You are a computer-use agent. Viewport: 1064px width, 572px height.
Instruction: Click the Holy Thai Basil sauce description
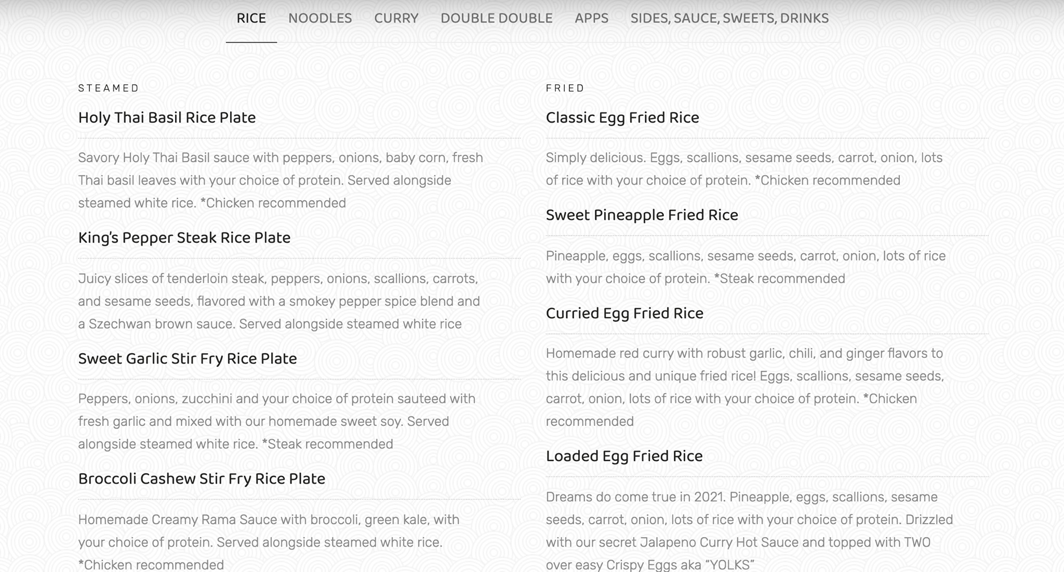click(281, 180)
